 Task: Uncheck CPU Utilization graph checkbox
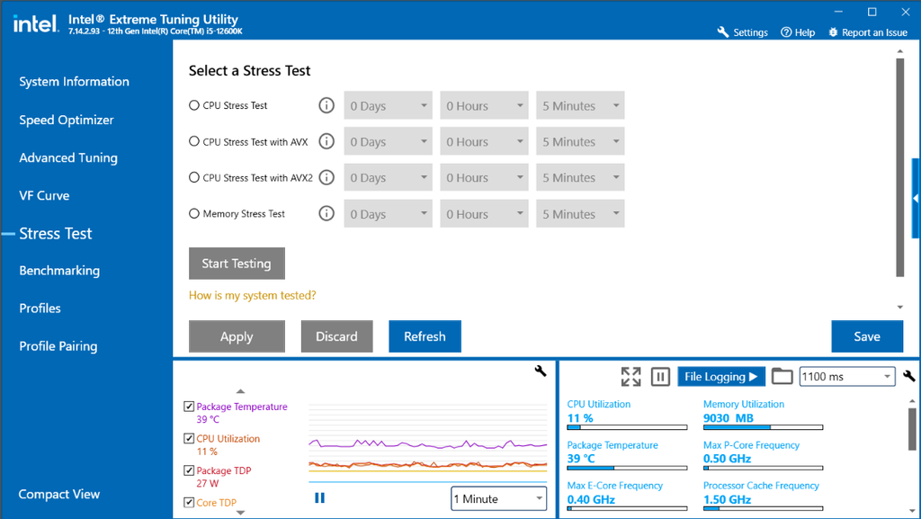[x=189, y=439]
